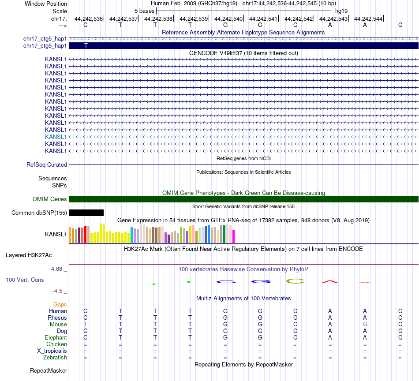Click 'RefSeq genes from NCBI' title

[243, 158]
